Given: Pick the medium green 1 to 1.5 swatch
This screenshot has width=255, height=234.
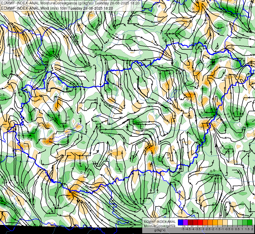Looking at the screenshot, I should [x=245, y=223].
